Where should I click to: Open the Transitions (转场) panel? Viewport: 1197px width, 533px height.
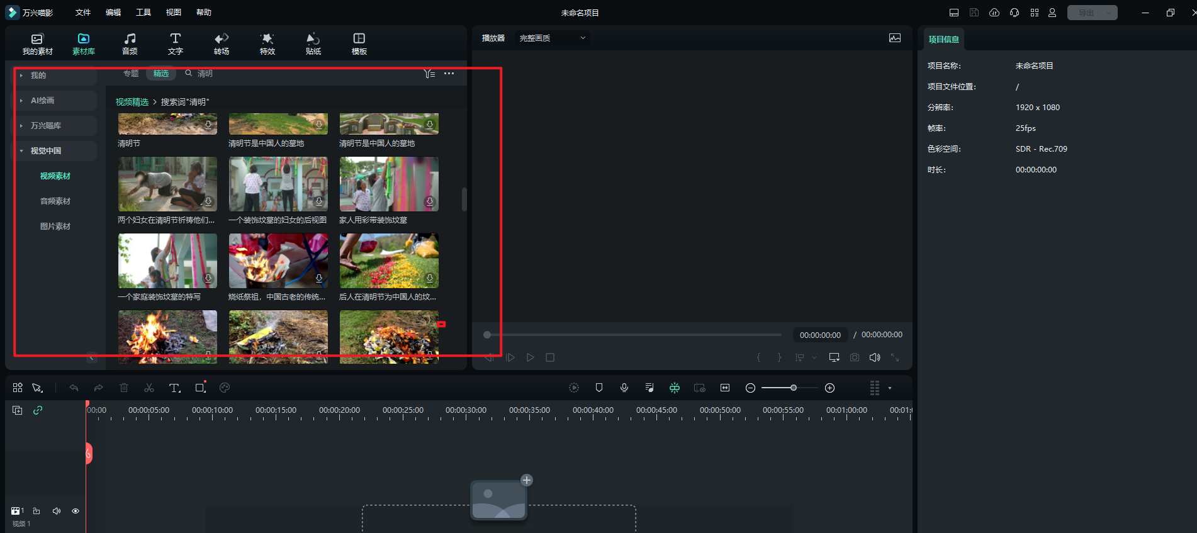click(222, 43)
